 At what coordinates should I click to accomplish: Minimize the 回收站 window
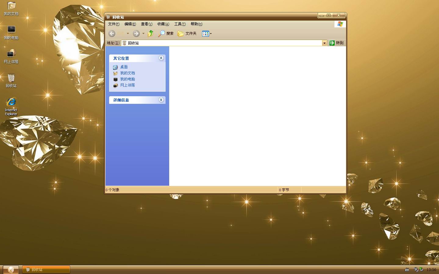(x=322, y=15)
